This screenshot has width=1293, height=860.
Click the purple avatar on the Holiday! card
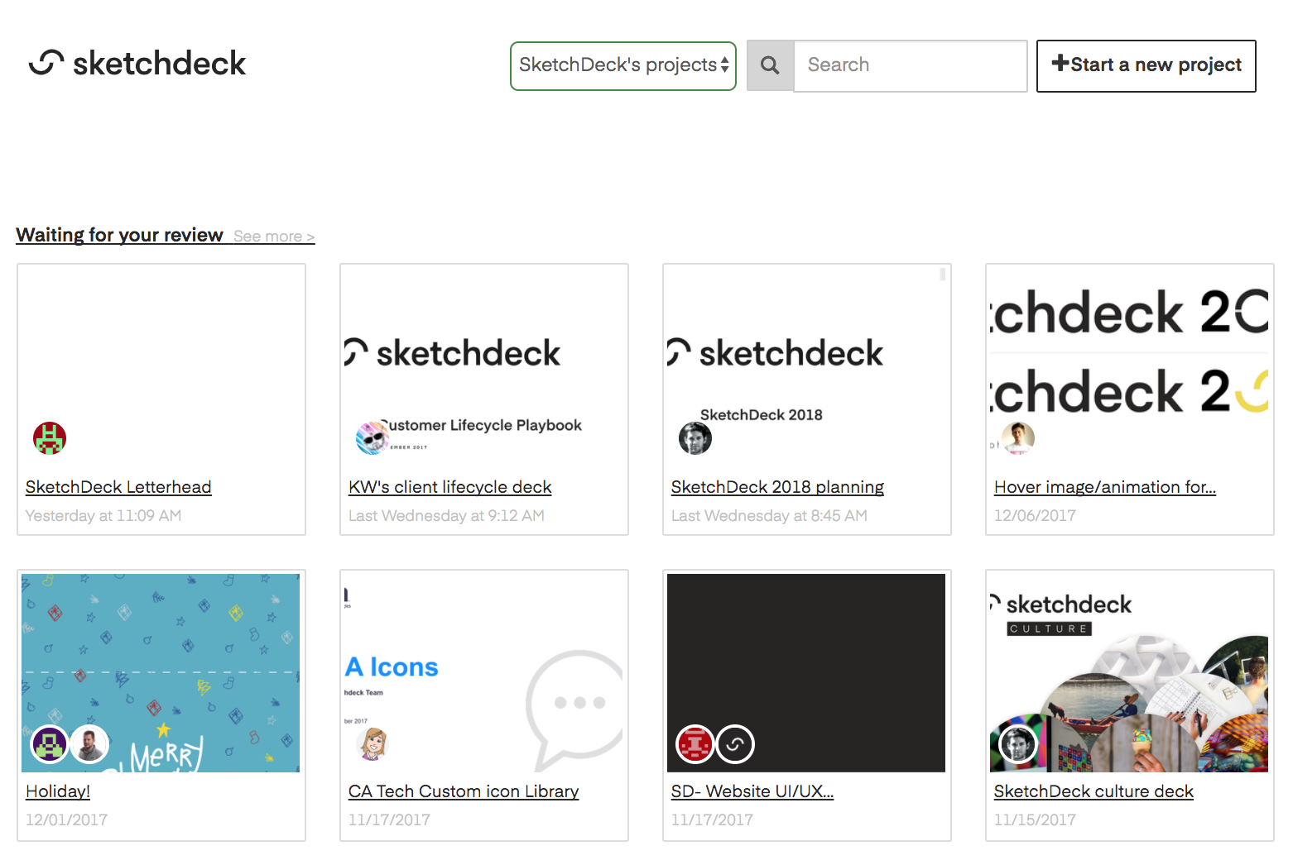click(x=49, y=743)
